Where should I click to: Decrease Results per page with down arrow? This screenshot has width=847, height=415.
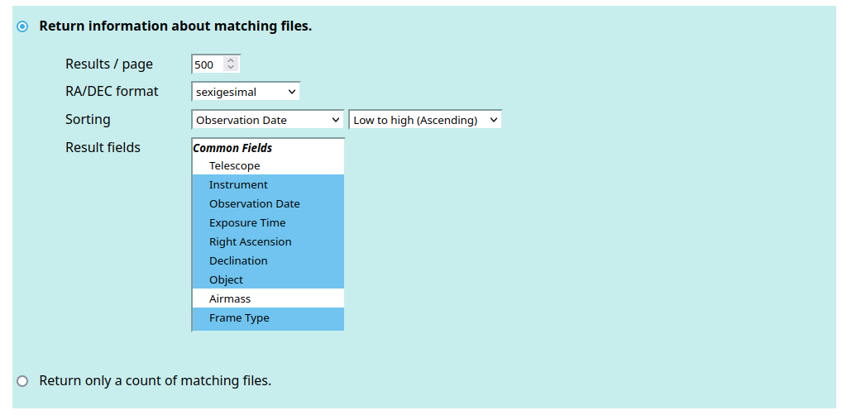(232, 68)
